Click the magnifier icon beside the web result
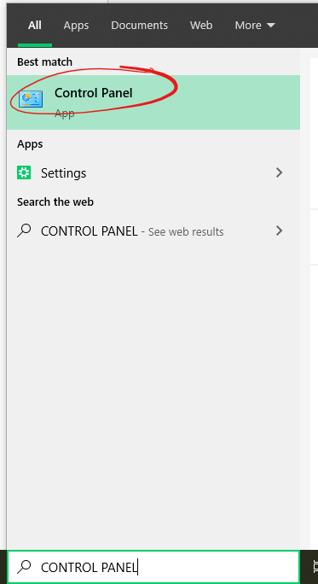318x584 pixels. tap(24, 231)
